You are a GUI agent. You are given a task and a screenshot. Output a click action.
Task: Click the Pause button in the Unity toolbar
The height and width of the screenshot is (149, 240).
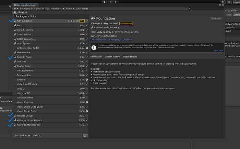(x=110, y=2)
